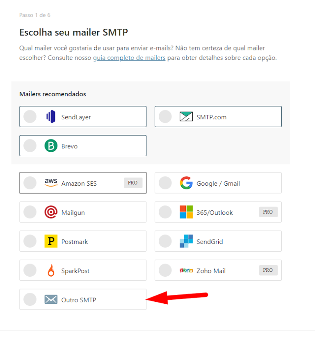Click the SendLayer logo icon
Screen dimensions: 315x339
coord(51,117)
